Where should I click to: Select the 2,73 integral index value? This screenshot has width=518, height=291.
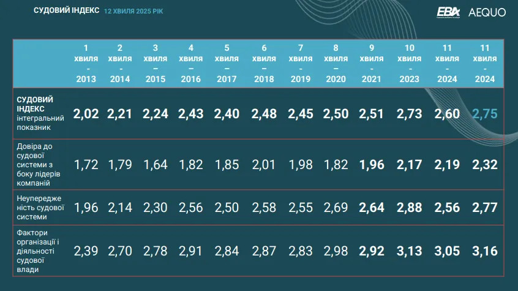[x=410, y=113]
